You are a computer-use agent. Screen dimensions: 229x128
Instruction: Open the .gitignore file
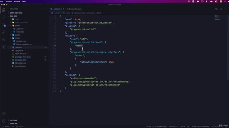coord(19,50)
